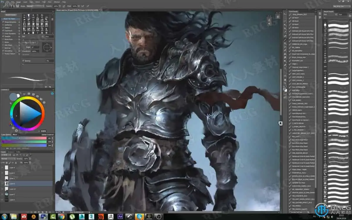Open the File menu
The width and height of the screenshot is (352, 220).
[7, 2]
